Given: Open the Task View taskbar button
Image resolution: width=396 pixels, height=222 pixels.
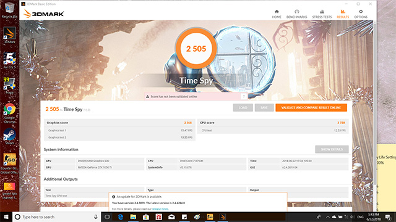Looking at the screenshot, I should pos(107,216).
